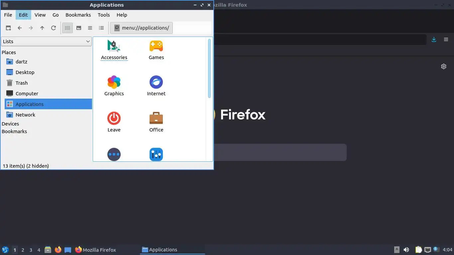Open clipboard manager tray icon

(x=418, y=250)
